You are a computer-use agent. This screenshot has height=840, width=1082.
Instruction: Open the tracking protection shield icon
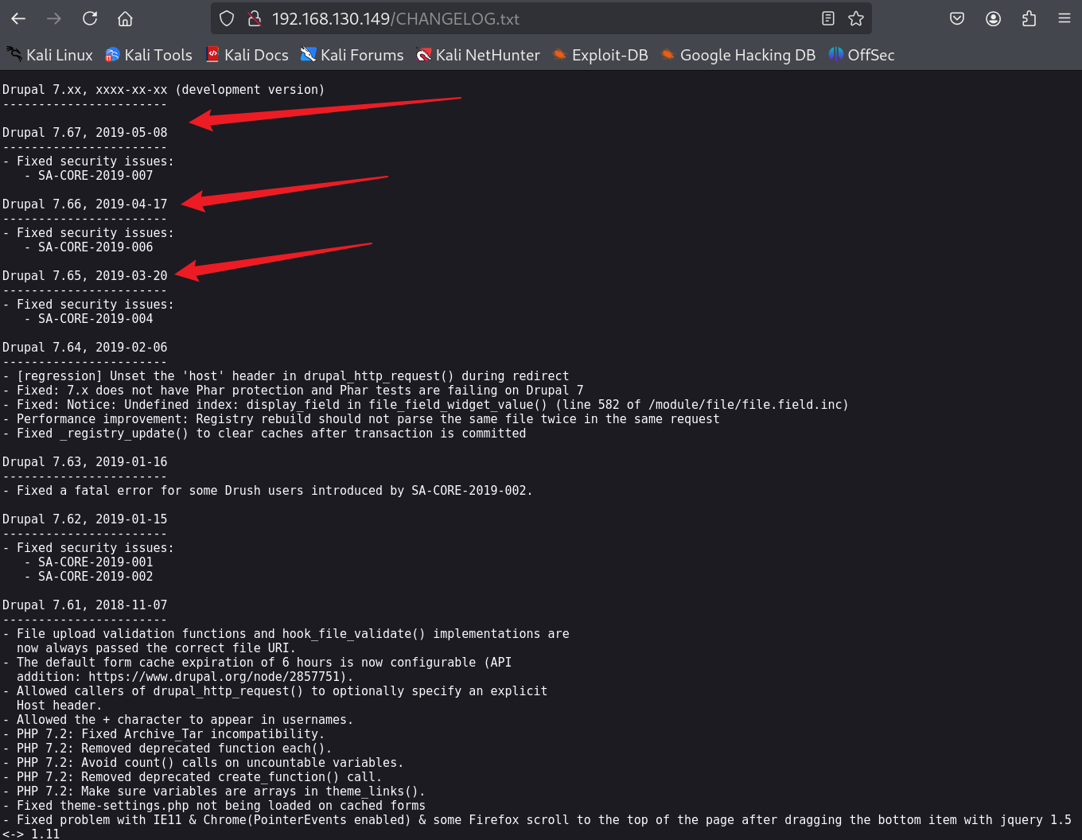[x=227, y=18]
